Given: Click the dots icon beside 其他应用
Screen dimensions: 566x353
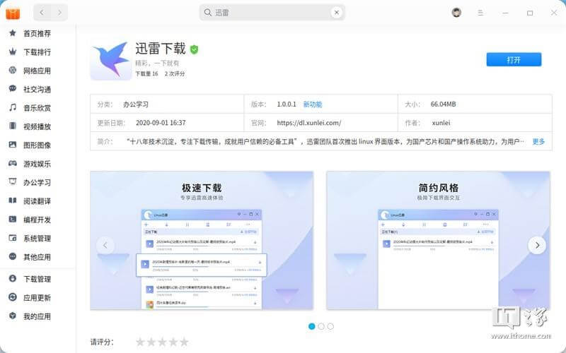Looking at the screenshot, I should click(x=13, y=256).
